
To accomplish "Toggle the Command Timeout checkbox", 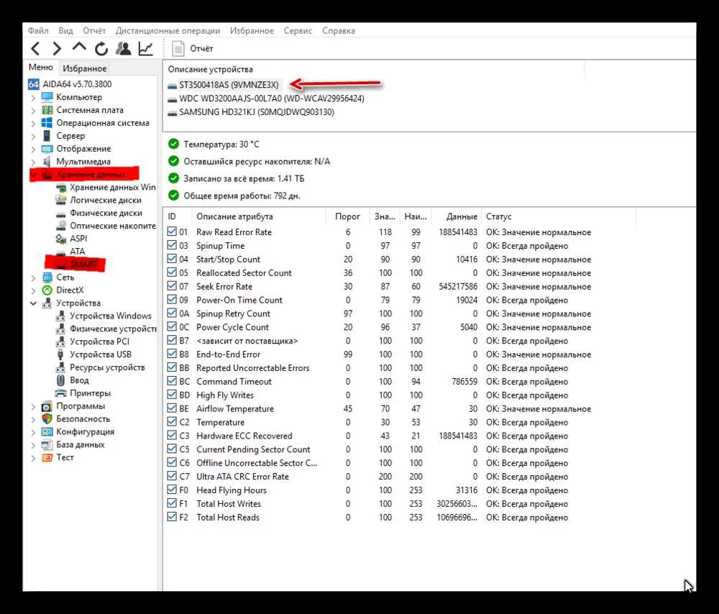I will [x=172, y=381].
